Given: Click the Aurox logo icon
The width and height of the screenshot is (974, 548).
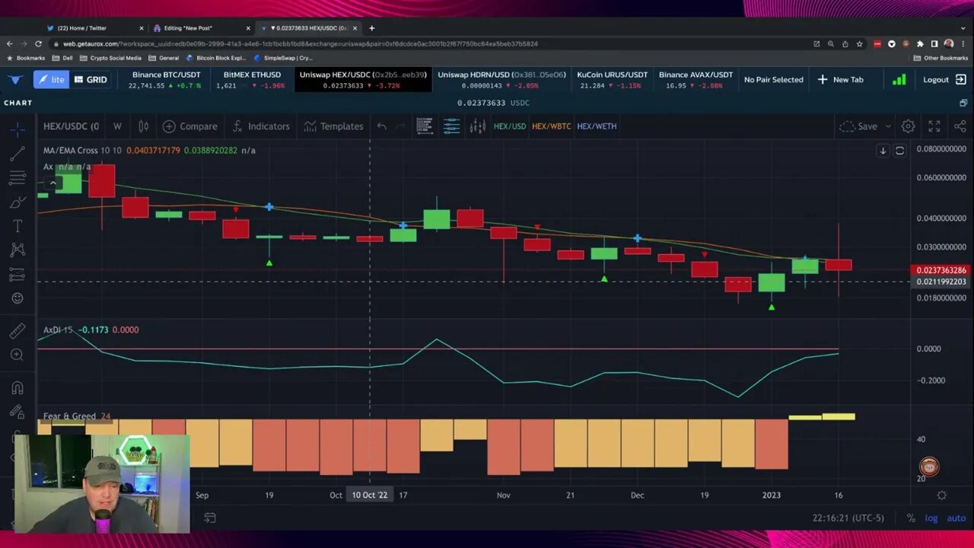Looking at the screenshot, I should coord(15,80).
